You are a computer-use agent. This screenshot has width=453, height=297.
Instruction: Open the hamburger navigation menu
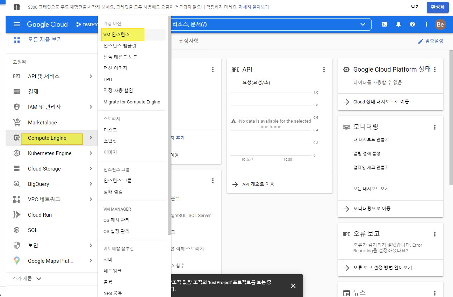[x=17, y=24]
